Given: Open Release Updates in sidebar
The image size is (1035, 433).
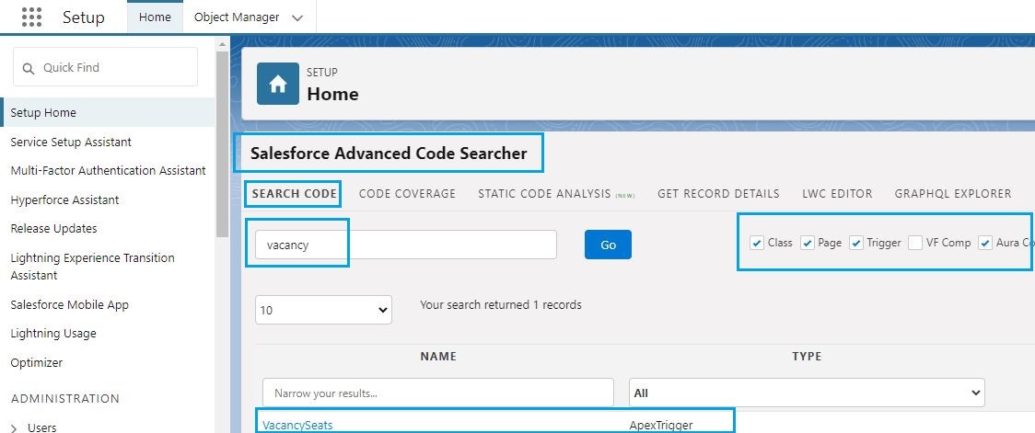Looking at the screenshot, I should pyautogui.click(x=53, y=229).
